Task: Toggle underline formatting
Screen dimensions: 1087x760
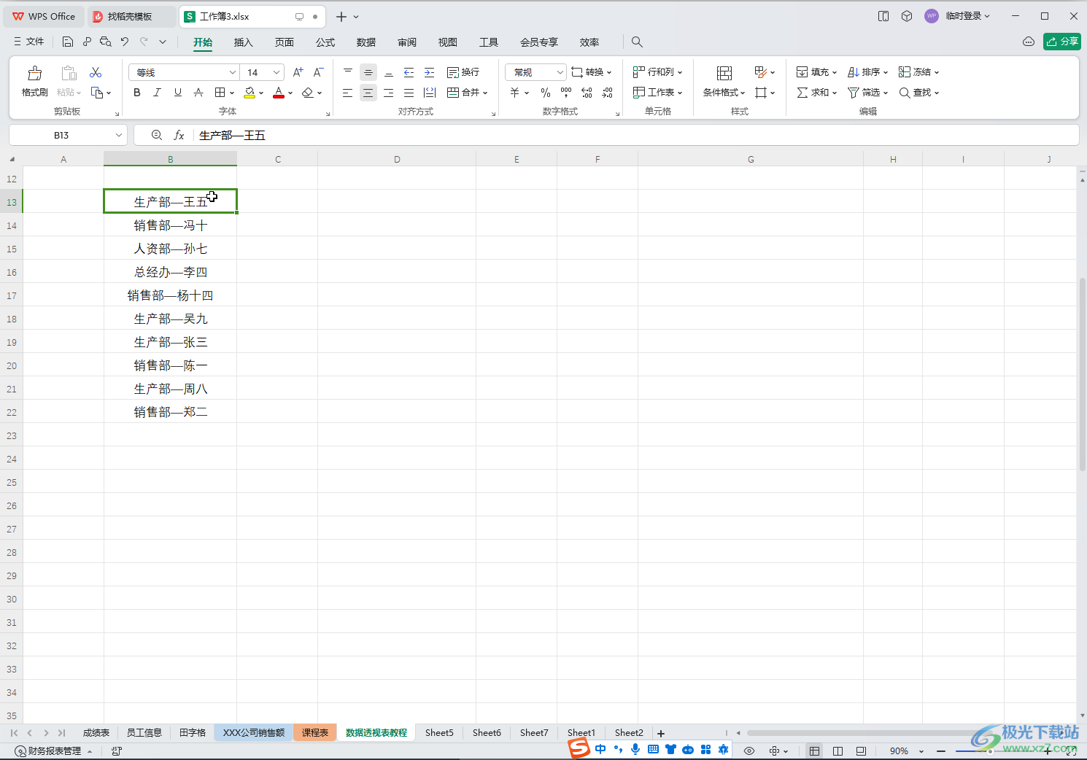Action: 177,93
